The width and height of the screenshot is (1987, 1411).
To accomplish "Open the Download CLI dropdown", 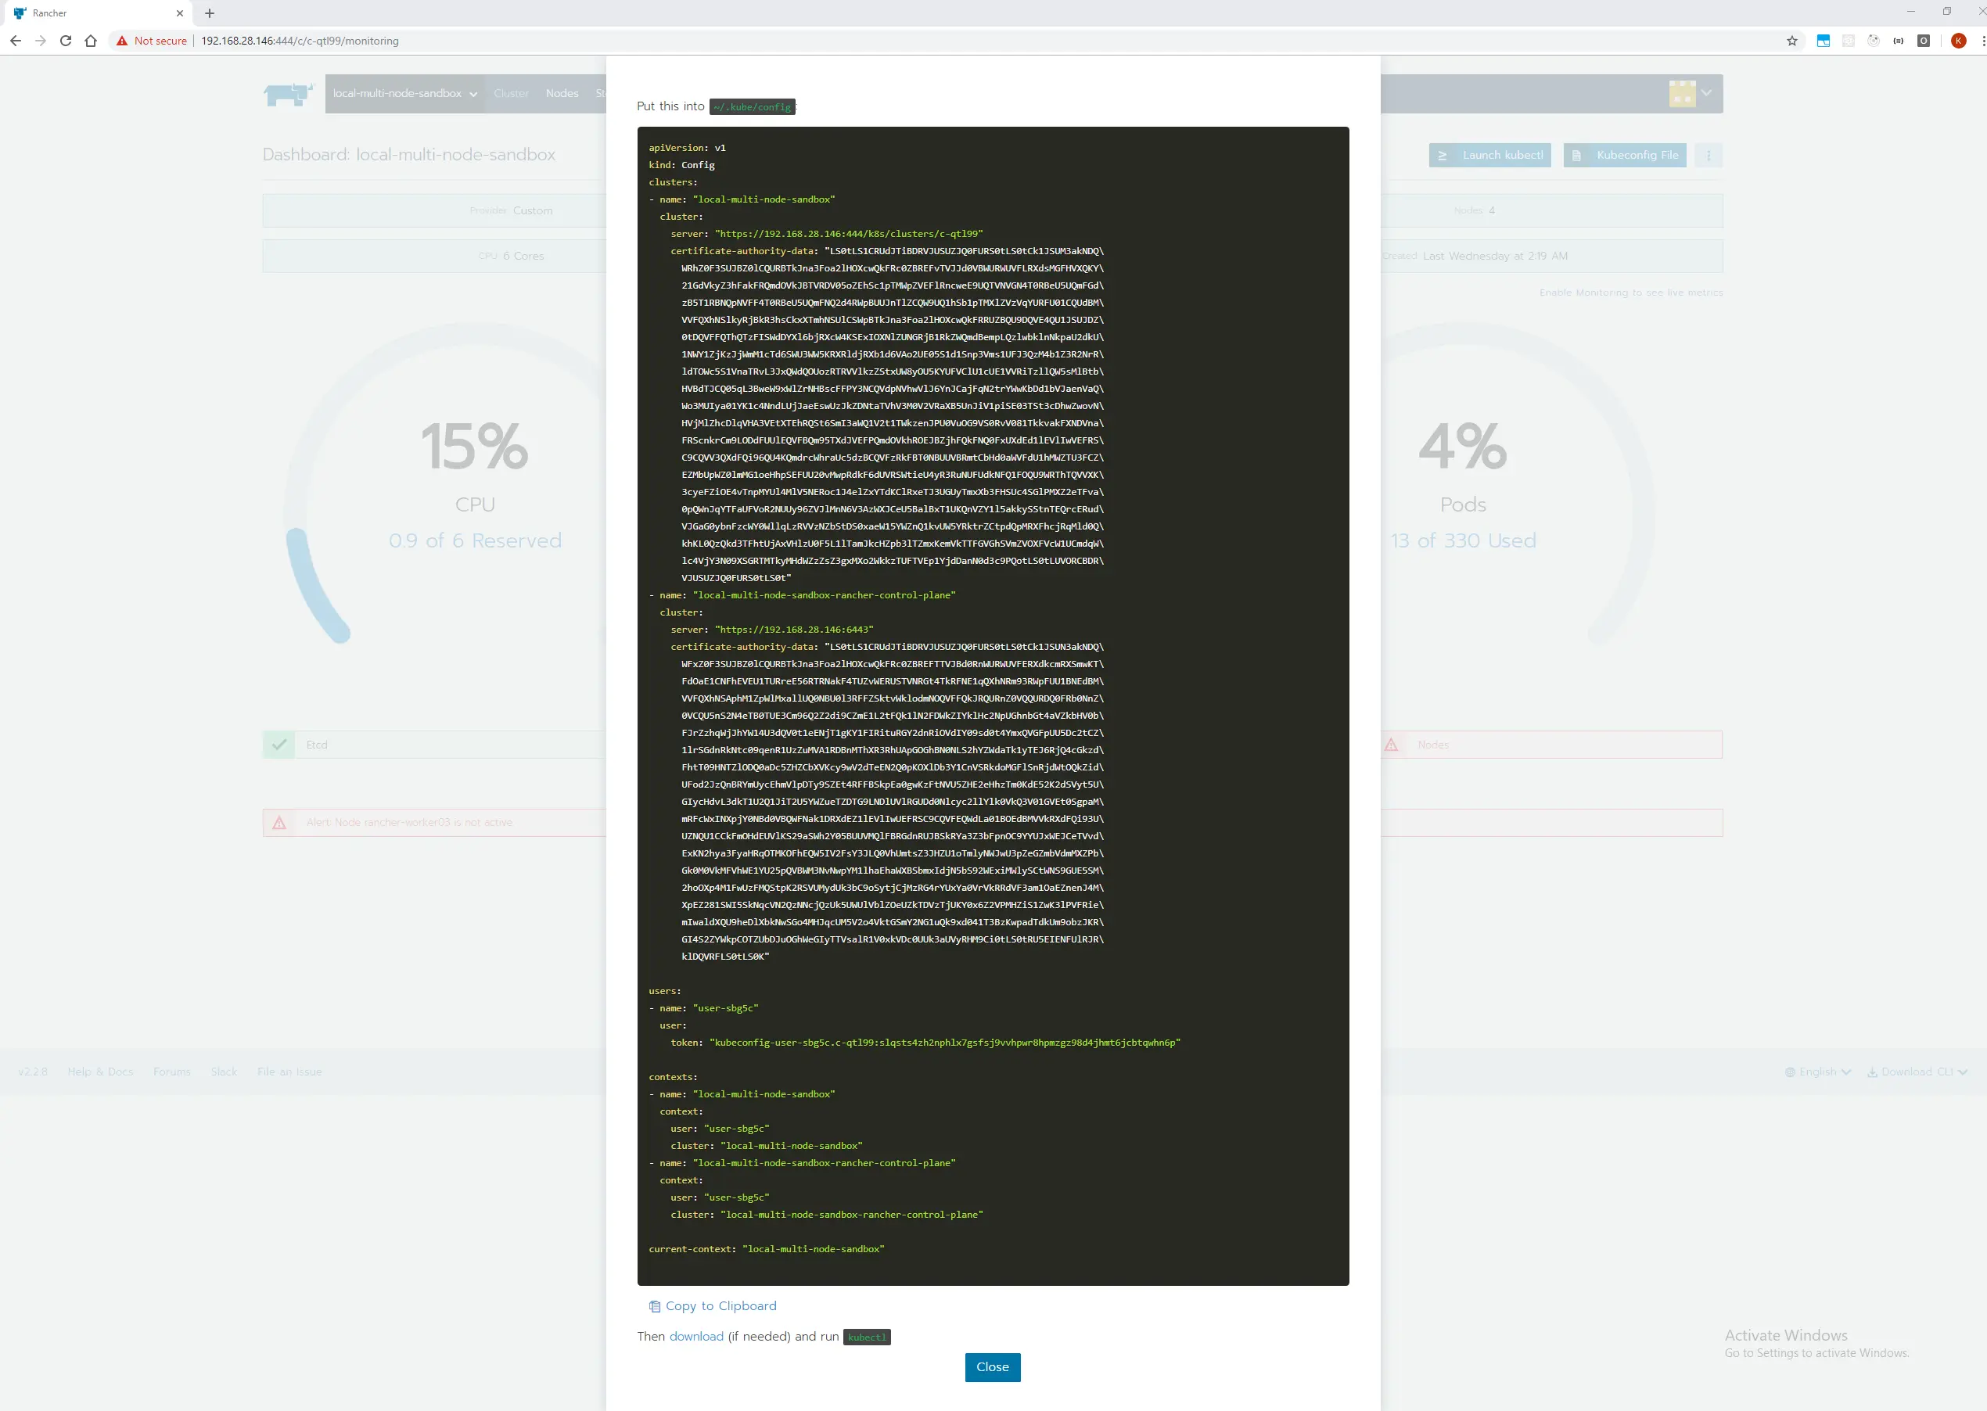I will (1917, 1072).
